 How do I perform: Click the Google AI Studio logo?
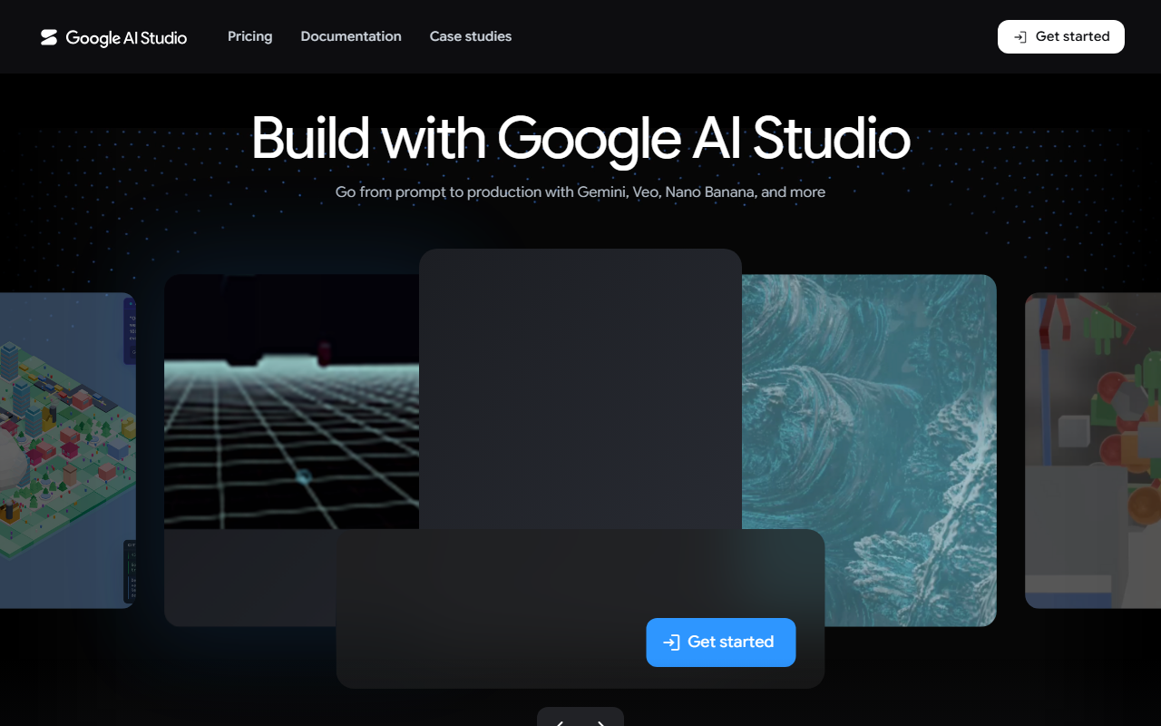(x=113, y=37)
